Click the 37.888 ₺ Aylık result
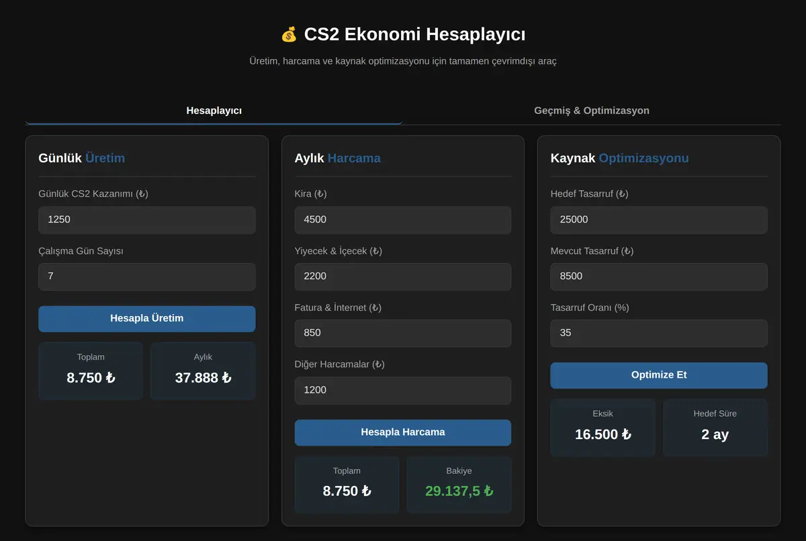This screenshot has height=541, width=806. click(x=203, y=378)
